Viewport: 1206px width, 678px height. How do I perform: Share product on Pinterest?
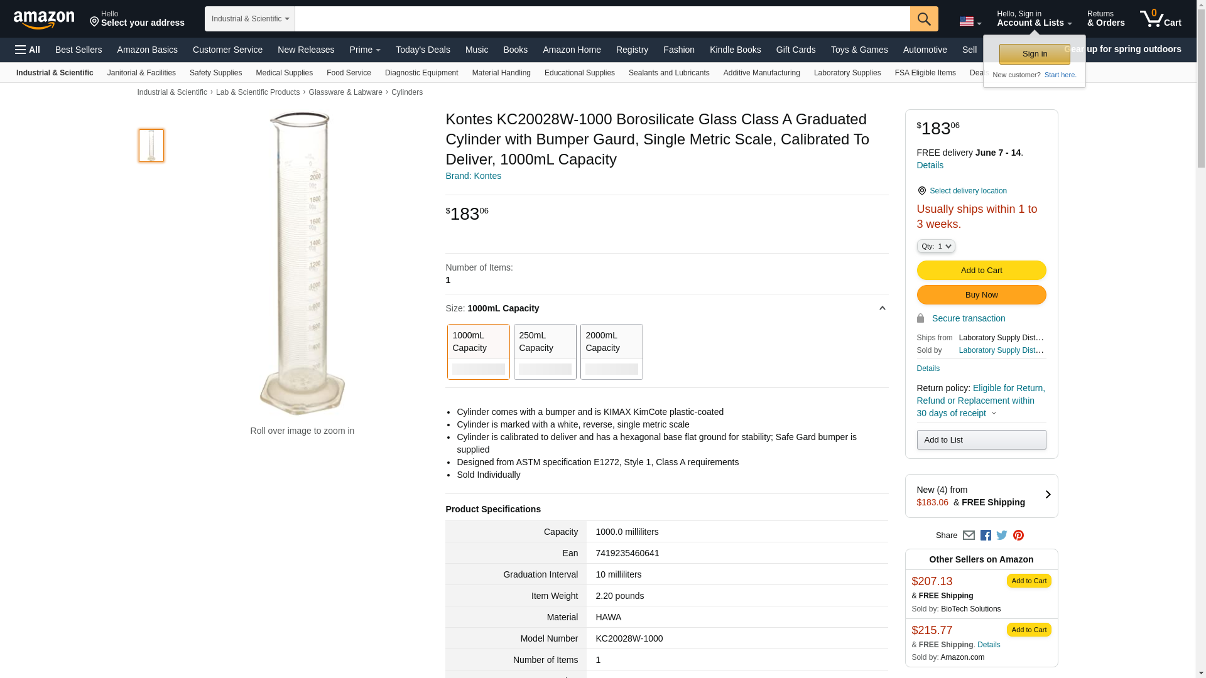point(1018,535)
